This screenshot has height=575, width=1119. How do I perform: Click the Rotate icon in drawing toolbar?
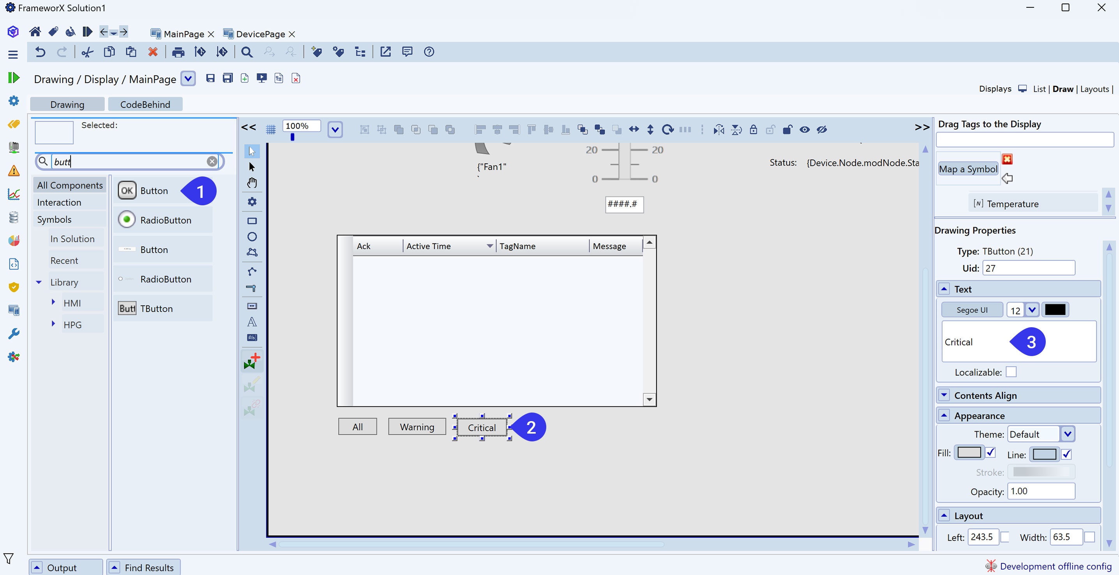coord(668,129)
